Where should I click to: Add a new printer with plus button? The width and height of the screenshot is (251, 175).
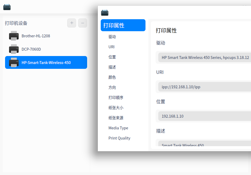coord(72,23)
